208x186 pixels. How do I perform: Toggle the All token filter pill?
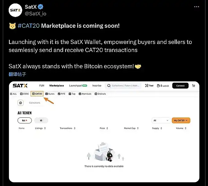pos(41,121)
